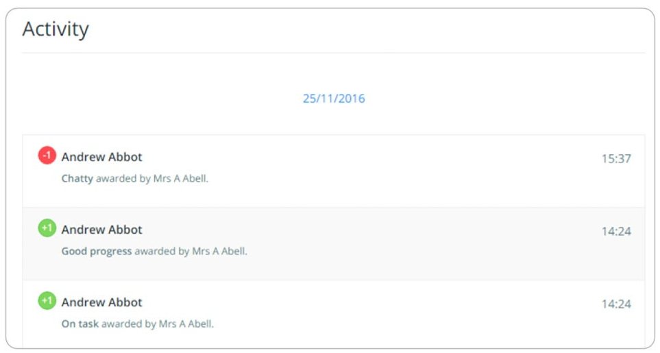Viewport: 660px width, 353px height.
Task: Click the On task behaviour label
Action: (80, 324)
